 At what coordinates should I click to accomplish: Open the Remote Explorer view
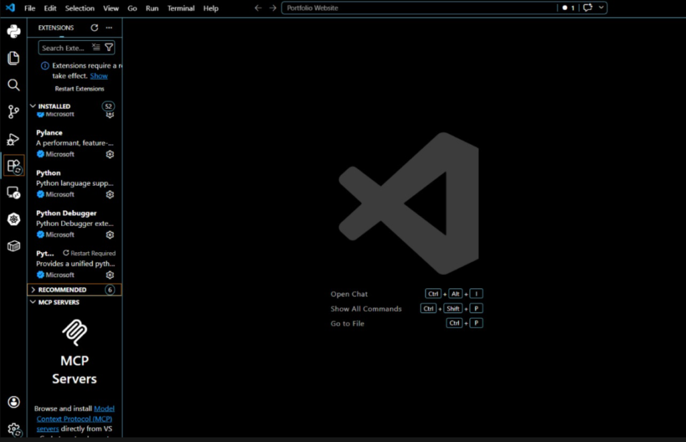coord(13,192)
